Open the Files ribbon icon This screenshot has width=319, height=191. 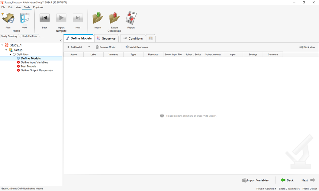(x=8, y=18)
